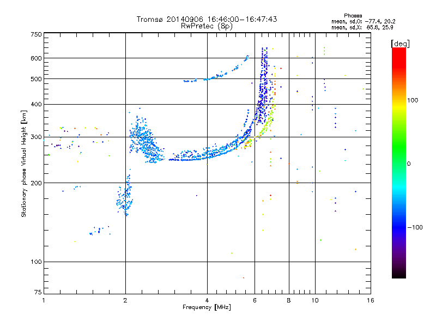This screenshot has width=436, height=327.
Task: Click the 'Stationary phase Virtual Height [km]' axis label
Action: (x=24, y=163)
